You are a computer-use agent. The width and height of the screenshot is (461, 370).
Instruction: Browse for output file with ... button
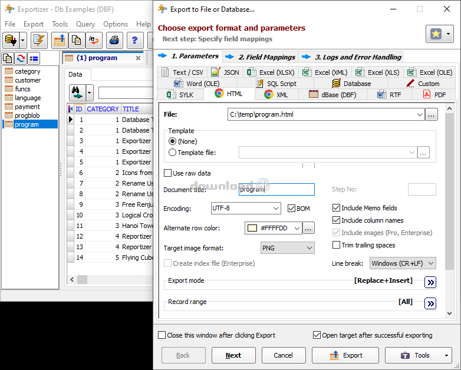[432, 115]
